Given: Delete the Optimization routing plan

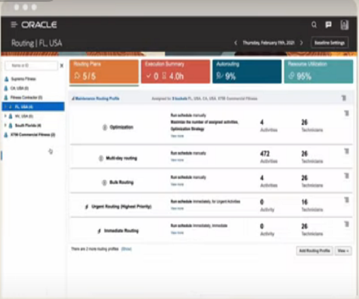Looking at the screenshot, I should pos(346,113).
